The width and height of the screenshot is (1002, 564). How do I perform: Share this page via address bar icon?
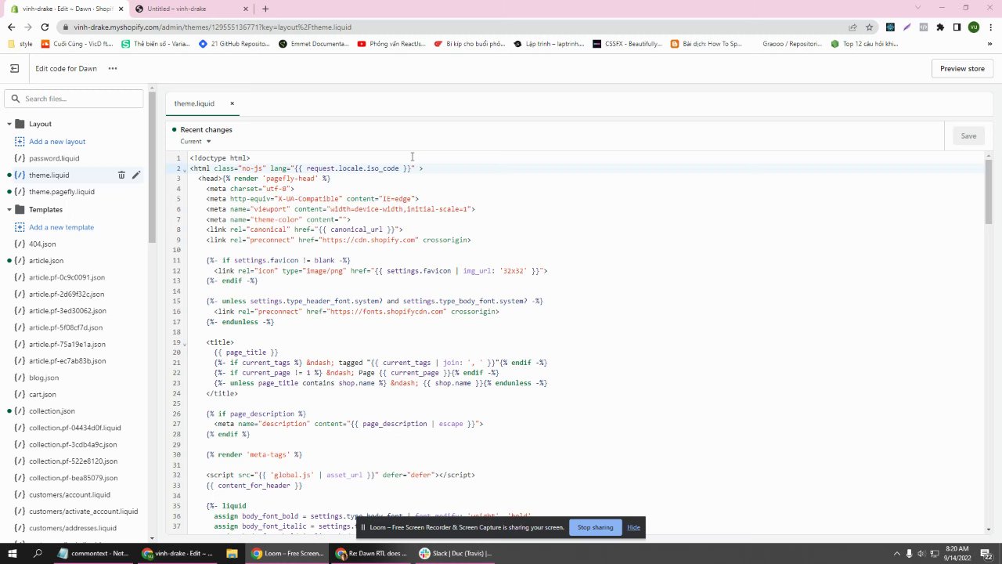pyautogui.click(x=852, y=27)
